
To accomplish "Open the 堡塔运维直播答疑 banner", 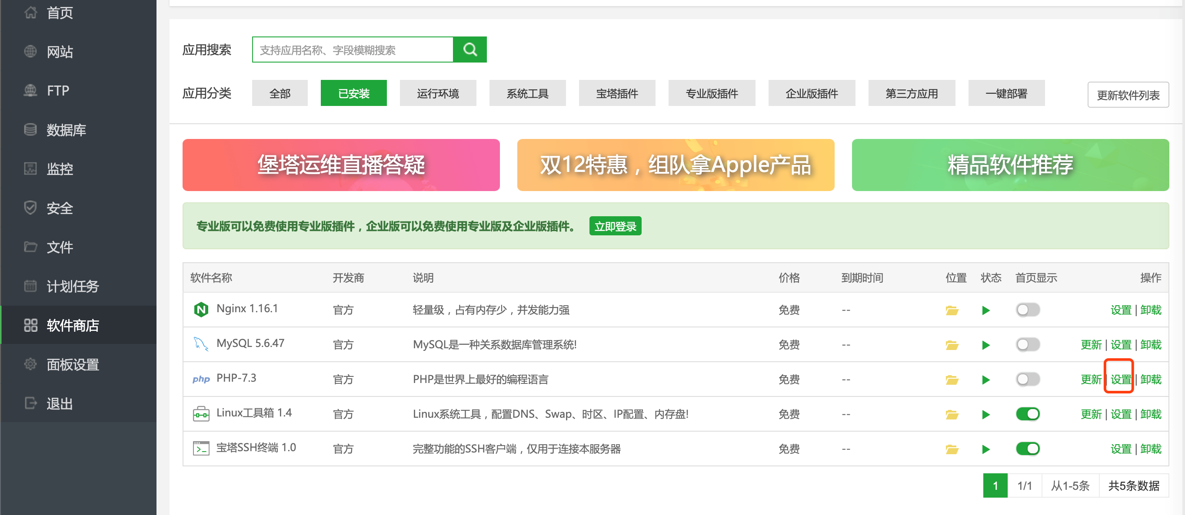I will coord(341,165).
